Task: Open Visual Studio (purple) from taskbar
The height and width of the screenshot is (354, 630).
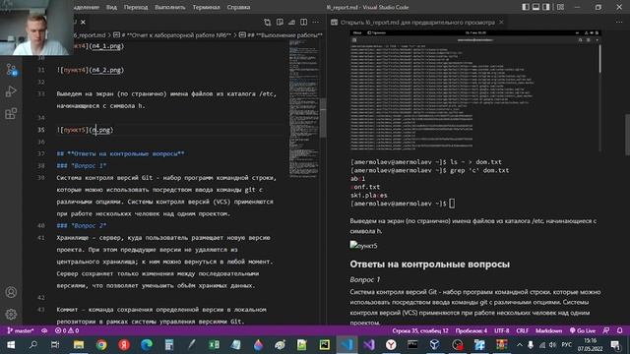Action: pos(369,345)
